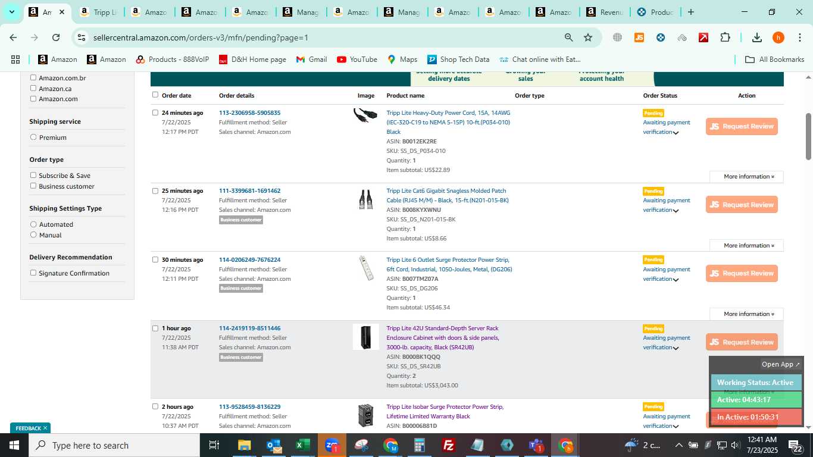813x457 pixels.
Task: Open the tab search chevron
Action: [x=11, y=12]
